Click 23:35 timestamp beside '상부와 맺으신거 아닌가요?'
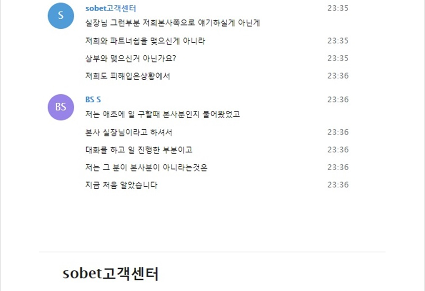The height and width of the screenshot is (291, 425). pos(338,58)
